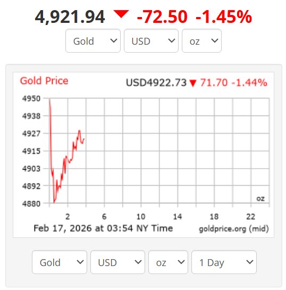The height and width of the screenshot is (290, 286).
Task: Open the top Gold metal dropdown
Action: pos(93,41)
